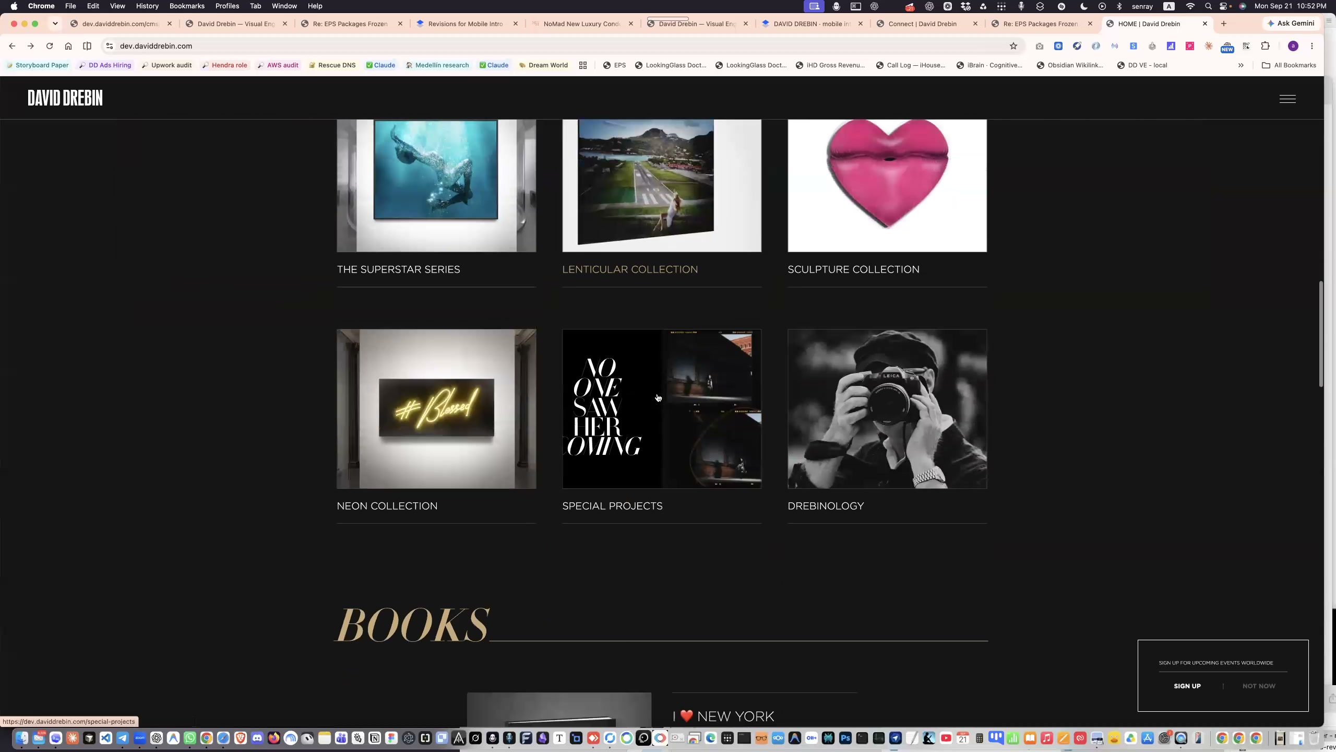Open the All Bookmarks folder
Image resolution: width=1336 pixels, height=752 pixels.
click(1289, 65)
